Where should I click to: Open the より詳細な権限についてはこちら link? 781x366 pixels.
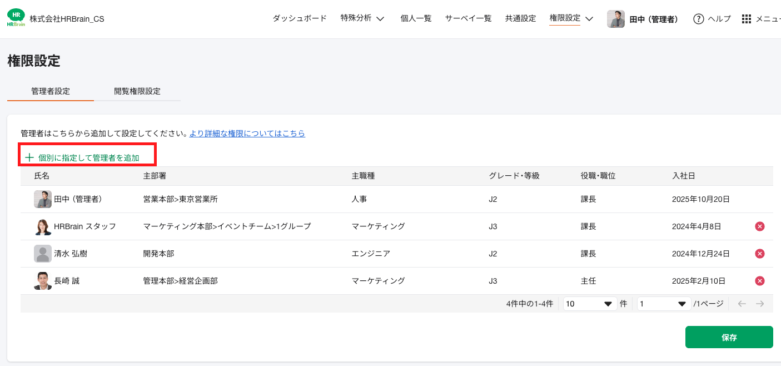tap(247, 133)
